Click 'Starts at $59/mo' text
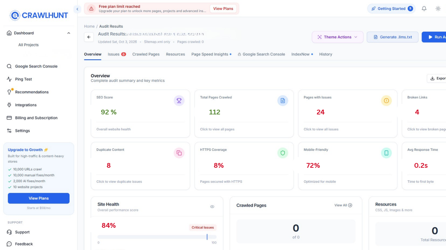The image size is (446, 250). [x=39, y=208]
